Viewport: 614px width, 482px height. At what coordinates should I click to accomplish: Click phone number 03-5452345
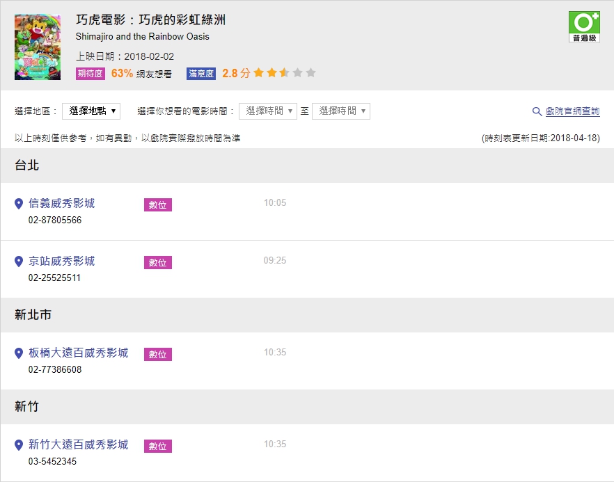click(52, 462)
